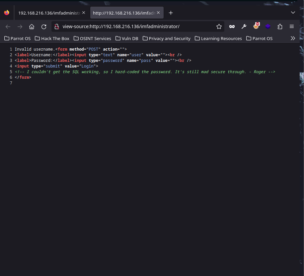304x276 pixels.
Task: Open the home page button
Action: click(x=32, y=27)
